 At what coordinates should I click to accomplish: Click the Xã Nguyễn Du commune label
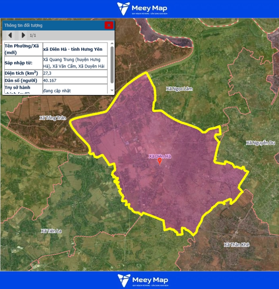[260, 143]
